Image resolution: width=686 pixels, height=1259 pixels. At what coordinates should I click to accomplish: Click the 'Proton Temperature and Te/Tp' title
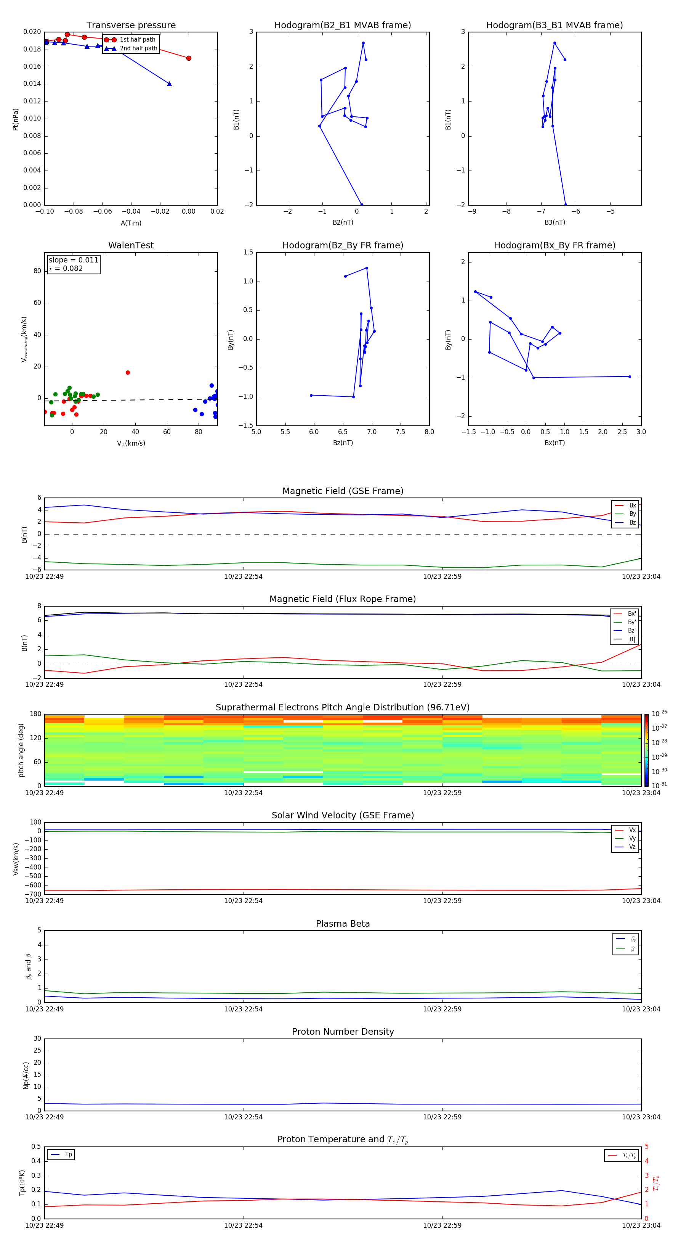(x=343, y=1140)
